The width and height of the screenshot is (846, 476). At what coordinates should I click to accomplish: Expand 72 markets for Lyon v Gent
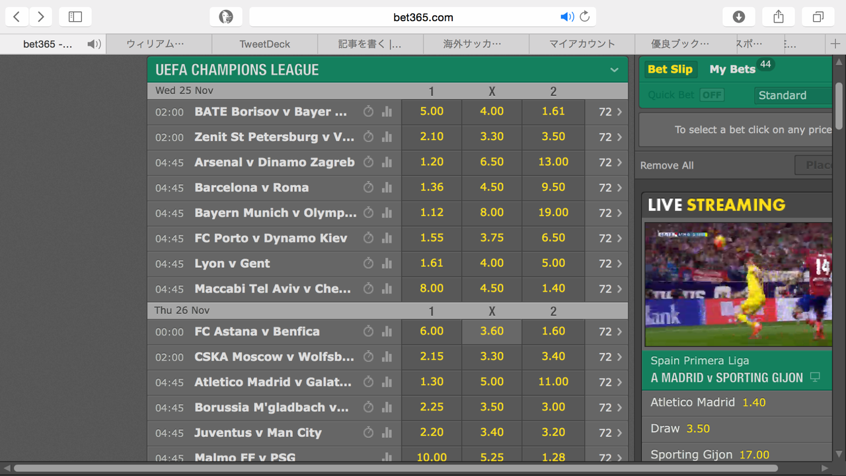(x=611, y=263)
